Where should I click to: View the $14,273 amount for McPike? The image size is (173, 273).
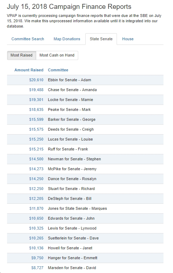36,169
